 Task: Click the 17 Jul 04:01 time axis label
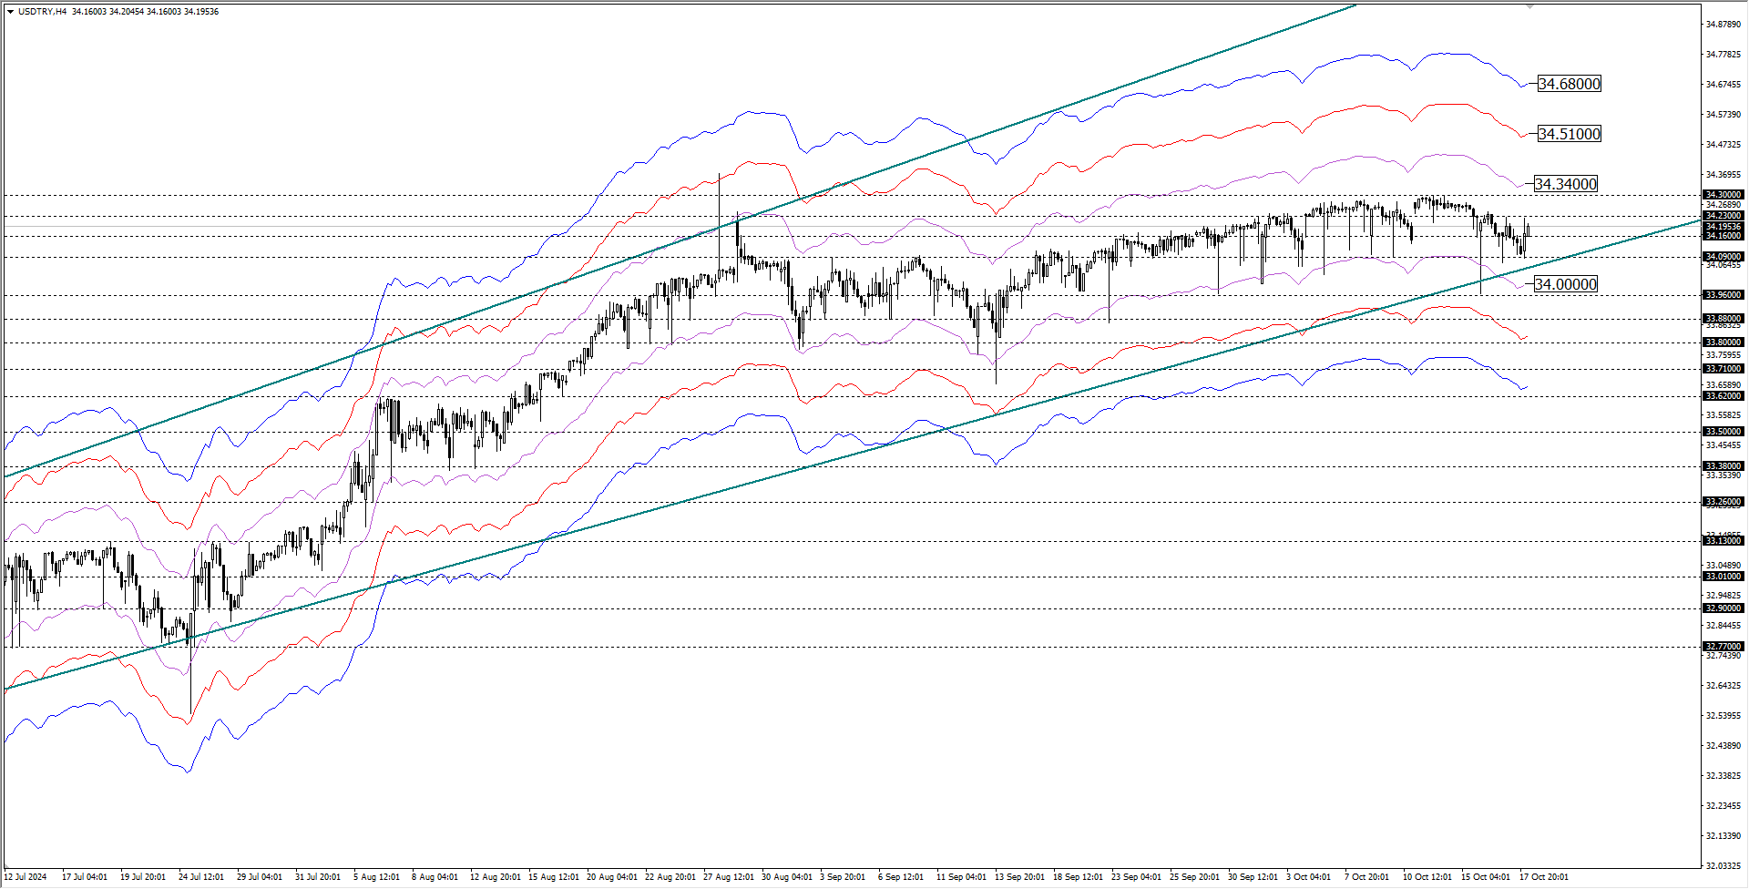point(85,877)
